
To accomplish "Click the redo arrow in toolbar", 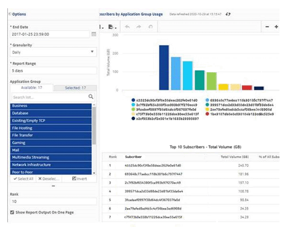I will point(138,27).
